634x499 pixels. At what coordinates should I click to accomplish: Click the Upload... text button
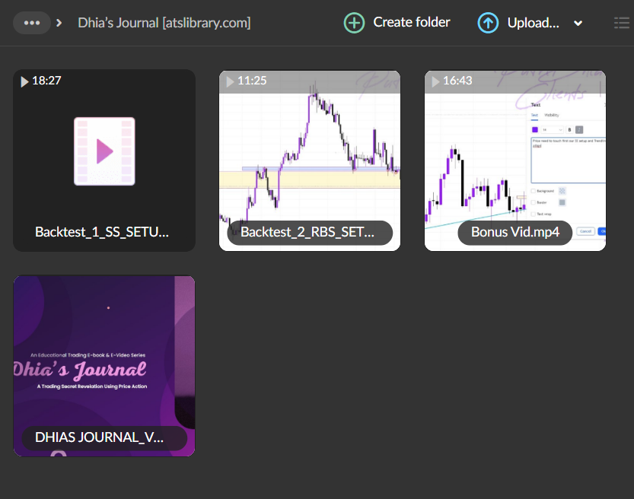(x=533, y=23)
